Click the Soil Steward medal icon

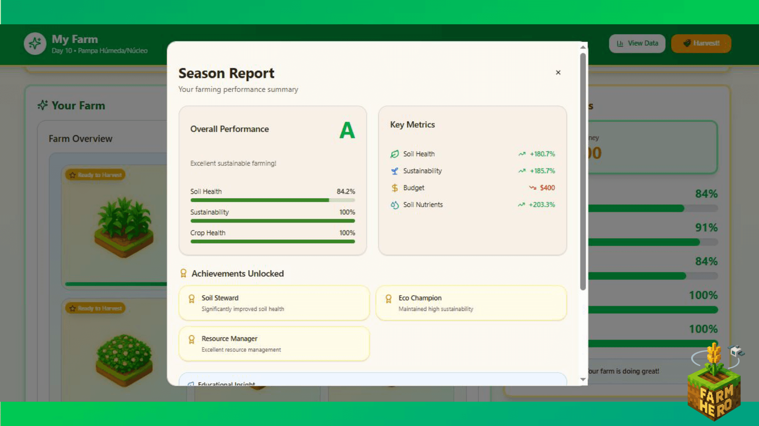pos(192,298)
